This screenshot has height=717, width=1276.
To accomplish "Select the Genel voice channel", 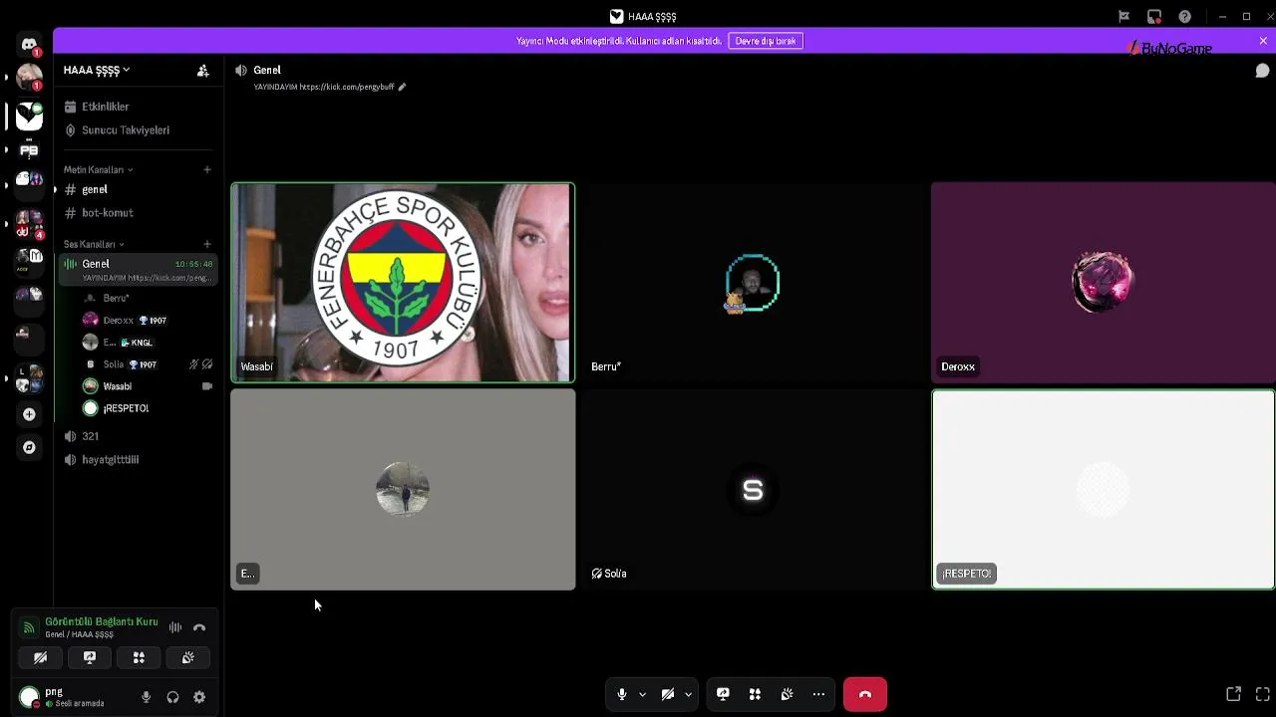I will pyautogui.click(x=137, y=269).
